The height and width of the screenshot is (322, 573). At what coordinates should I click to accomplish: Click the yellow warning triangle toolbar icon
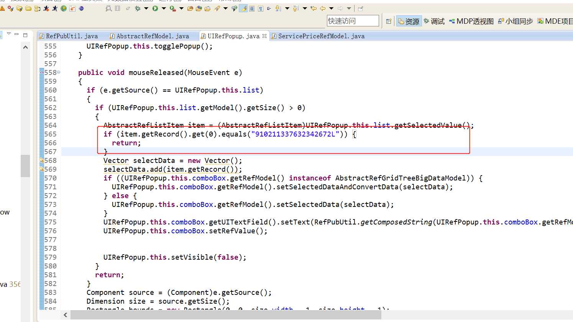click(2, 8)
